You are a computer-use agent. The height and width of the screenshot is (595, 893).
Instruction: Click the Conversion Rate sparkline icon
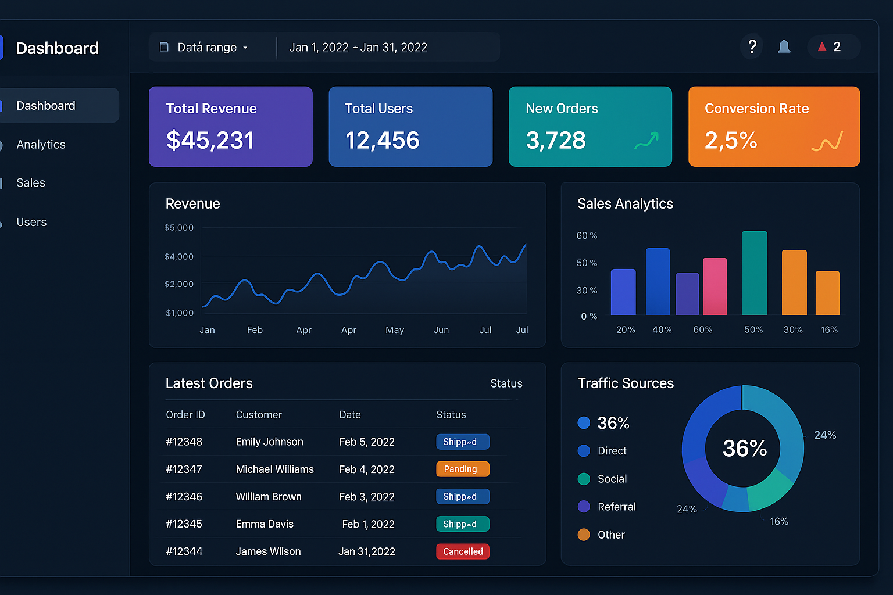click(827, 141)
